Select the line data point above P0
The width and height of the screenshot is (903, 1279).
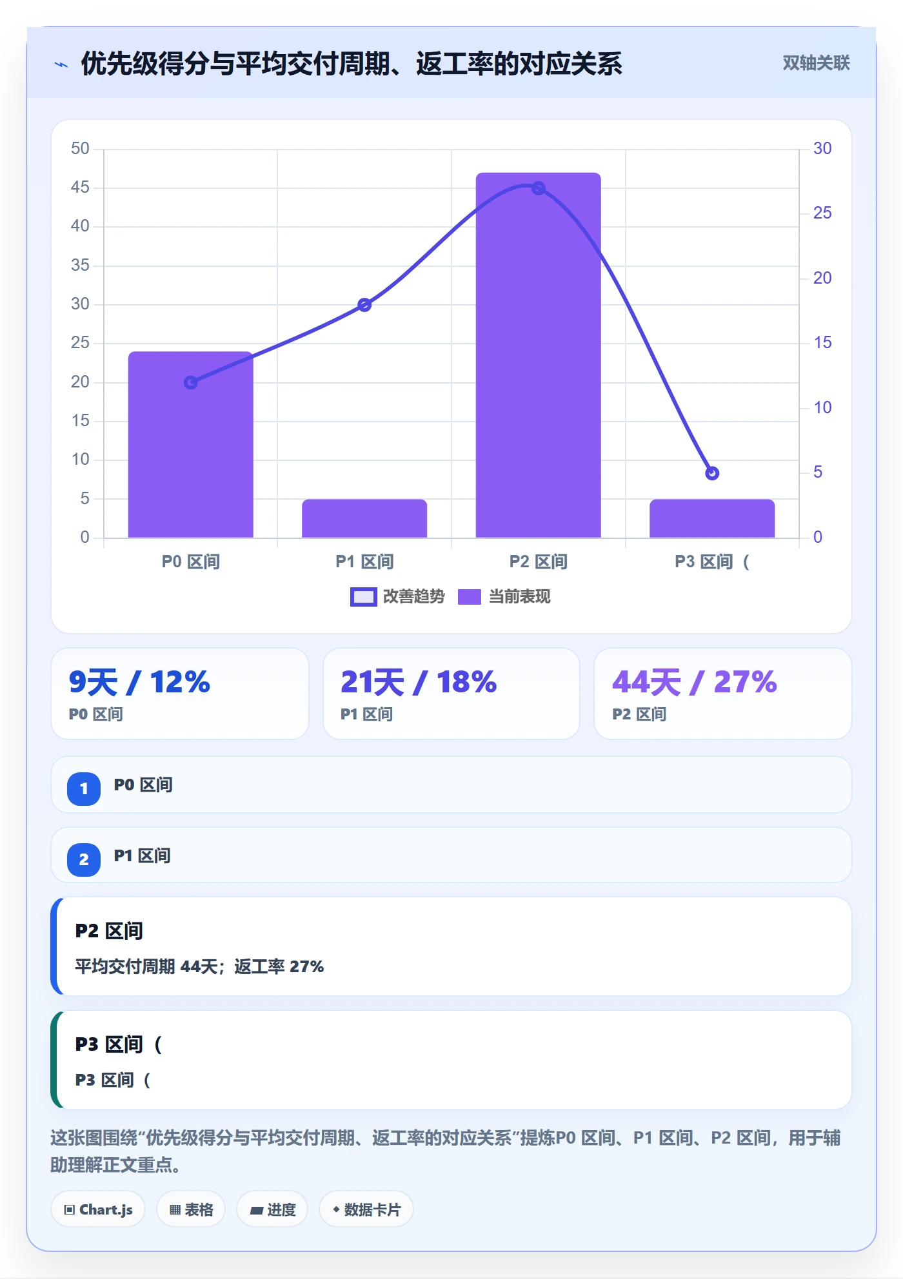tap(190, 382)
